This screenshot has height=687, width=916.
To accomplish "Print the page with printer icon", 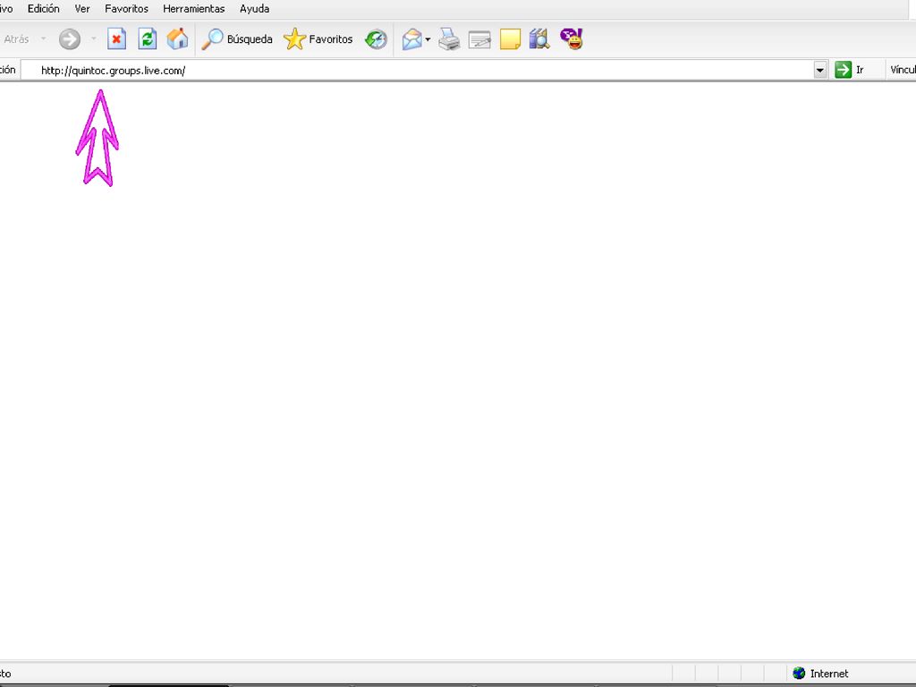I will tap(449, 39).
